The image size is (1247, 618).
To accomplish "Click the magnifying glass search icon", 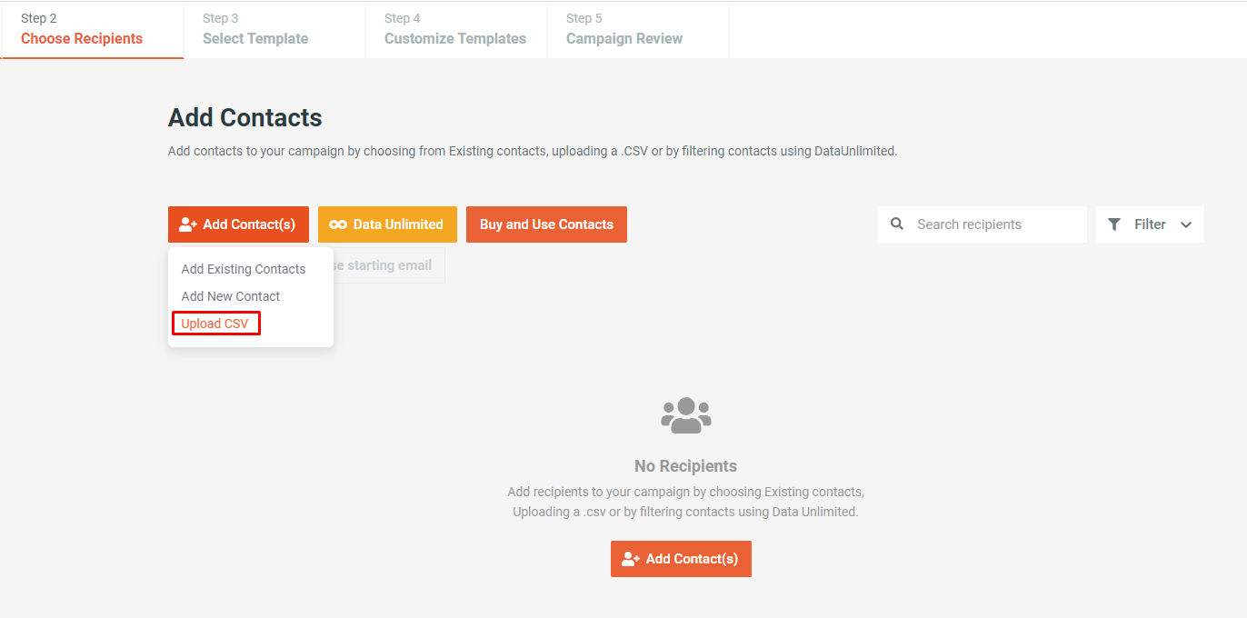I will (896, 224).
